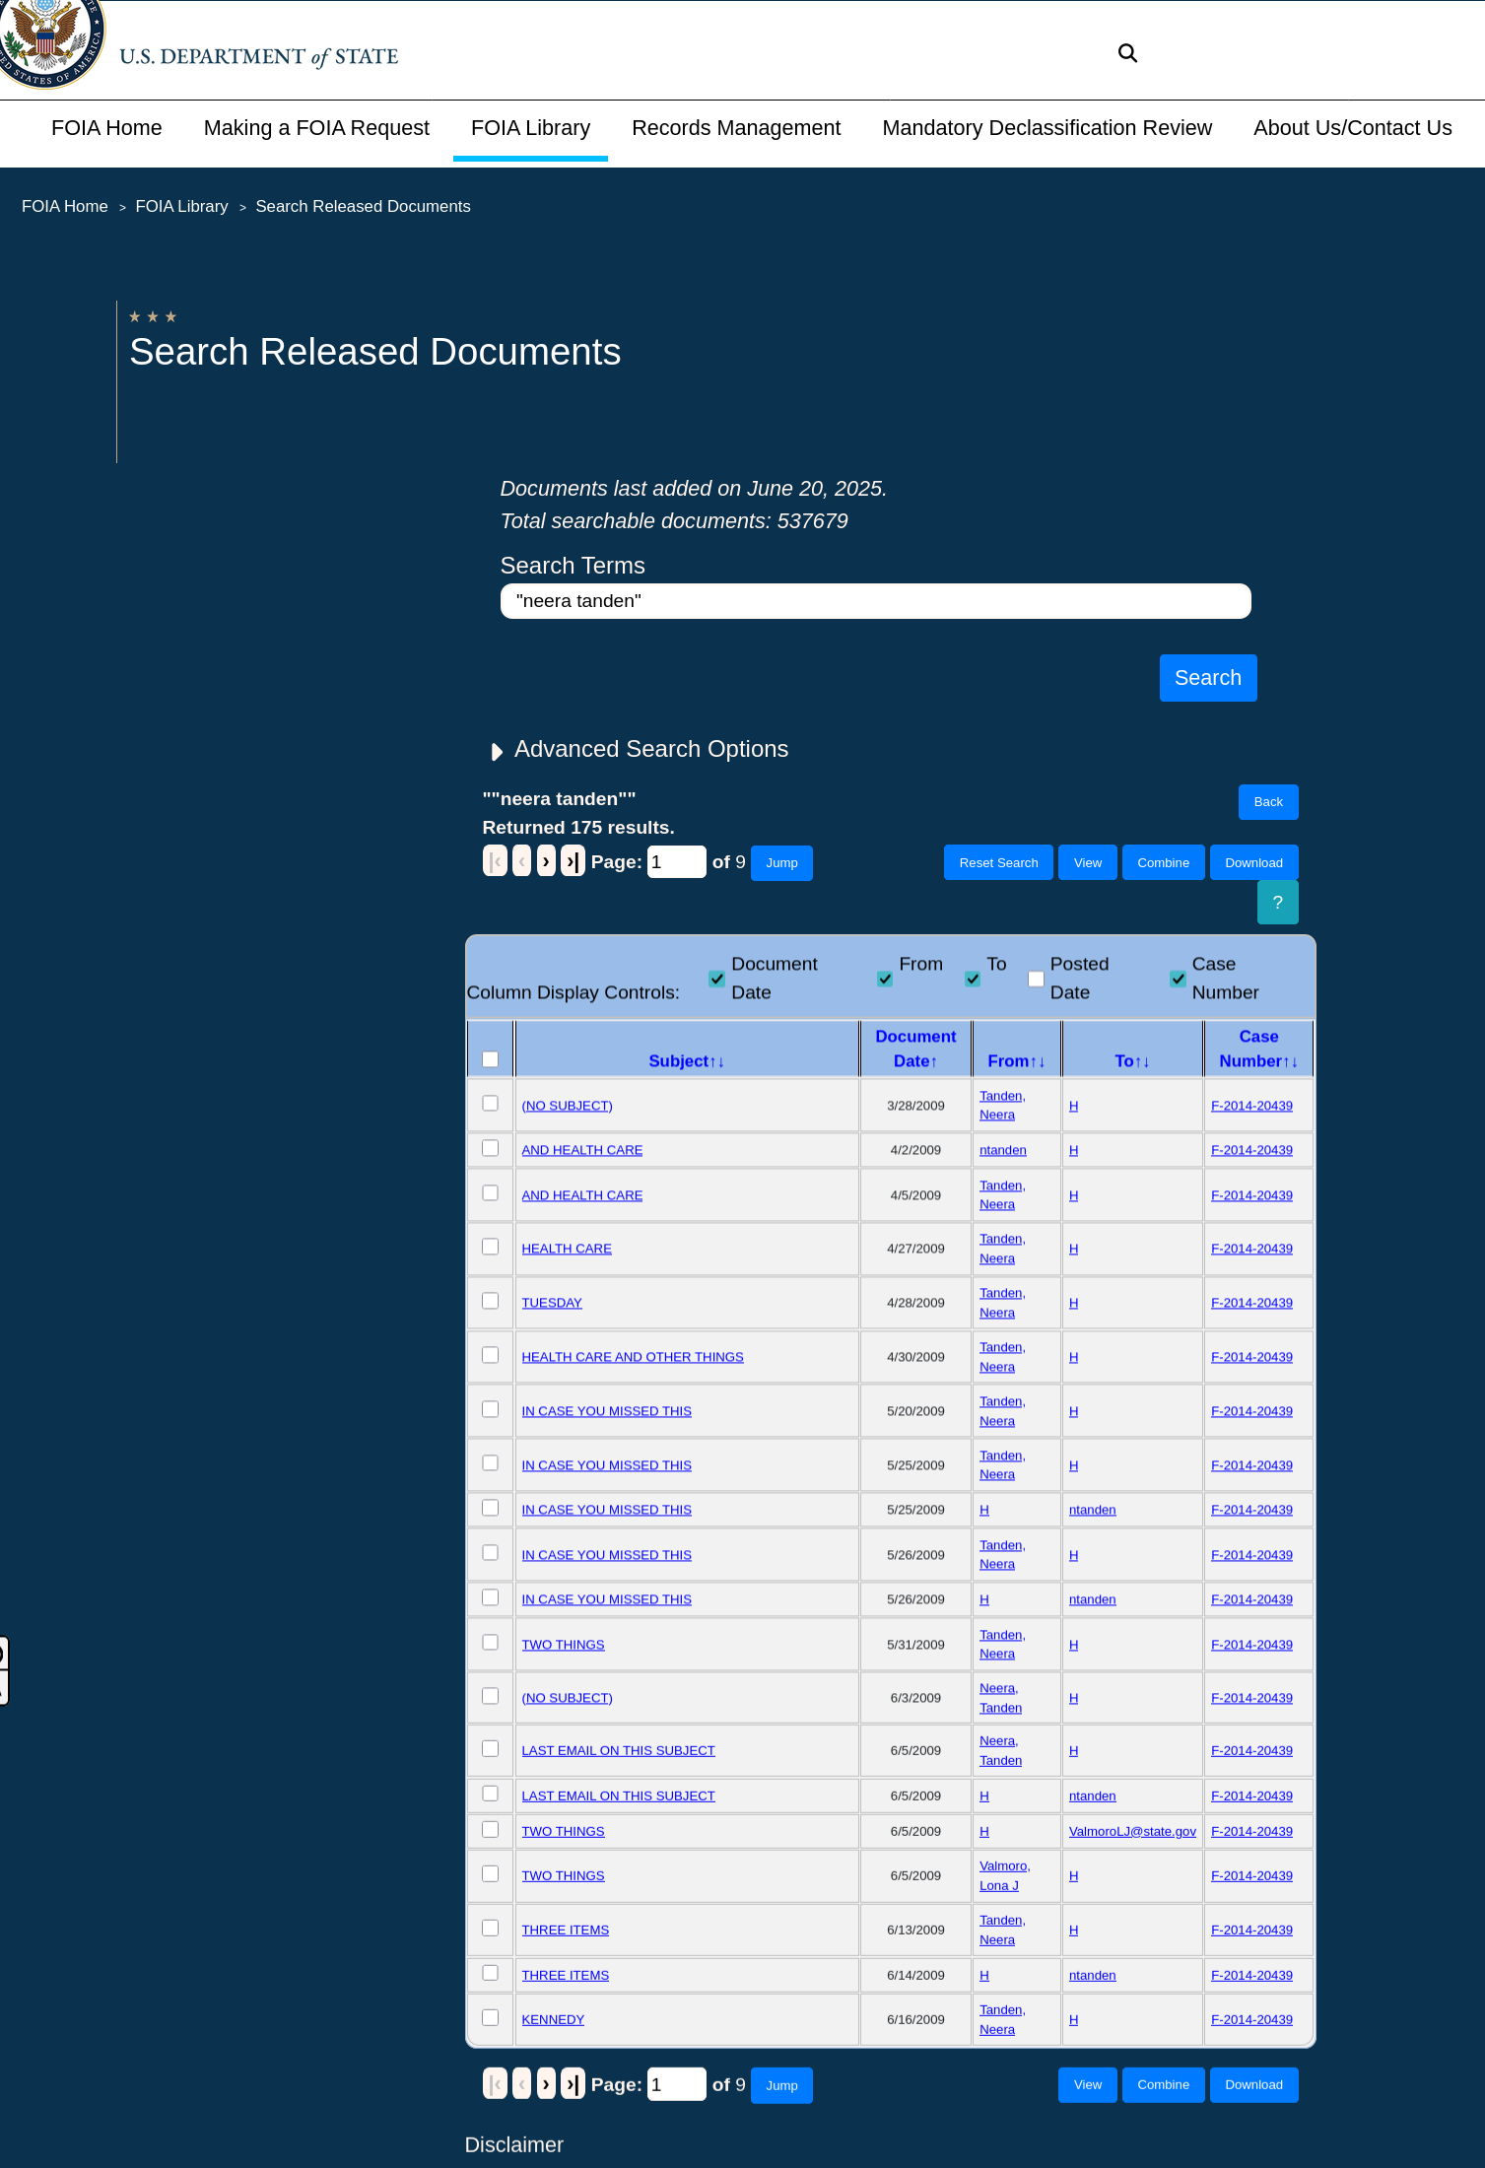This screenshot has width=1485, height=2168.
Task: Open Mandatory Declassification Review menu
Action: (1046, 128)
